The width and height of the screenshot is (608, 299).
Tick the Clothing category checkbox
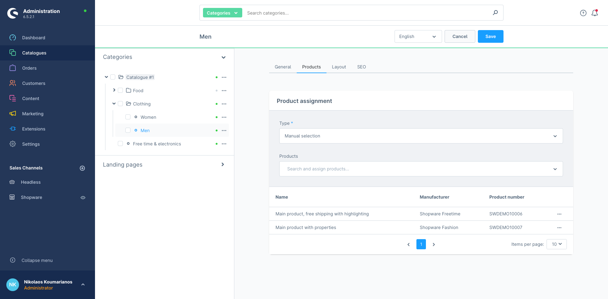pyautogui.click(x=120, y=104)
